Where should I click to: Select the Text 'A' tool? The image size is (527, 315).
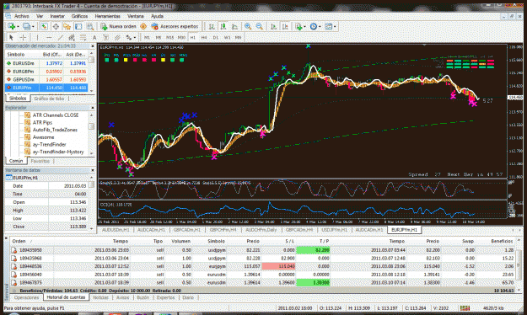point(94,37)
